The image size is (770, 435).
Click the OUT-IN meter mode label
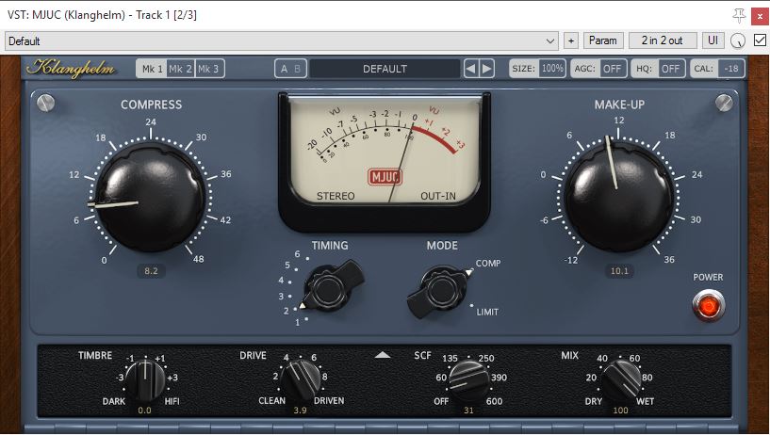[438, 196]
